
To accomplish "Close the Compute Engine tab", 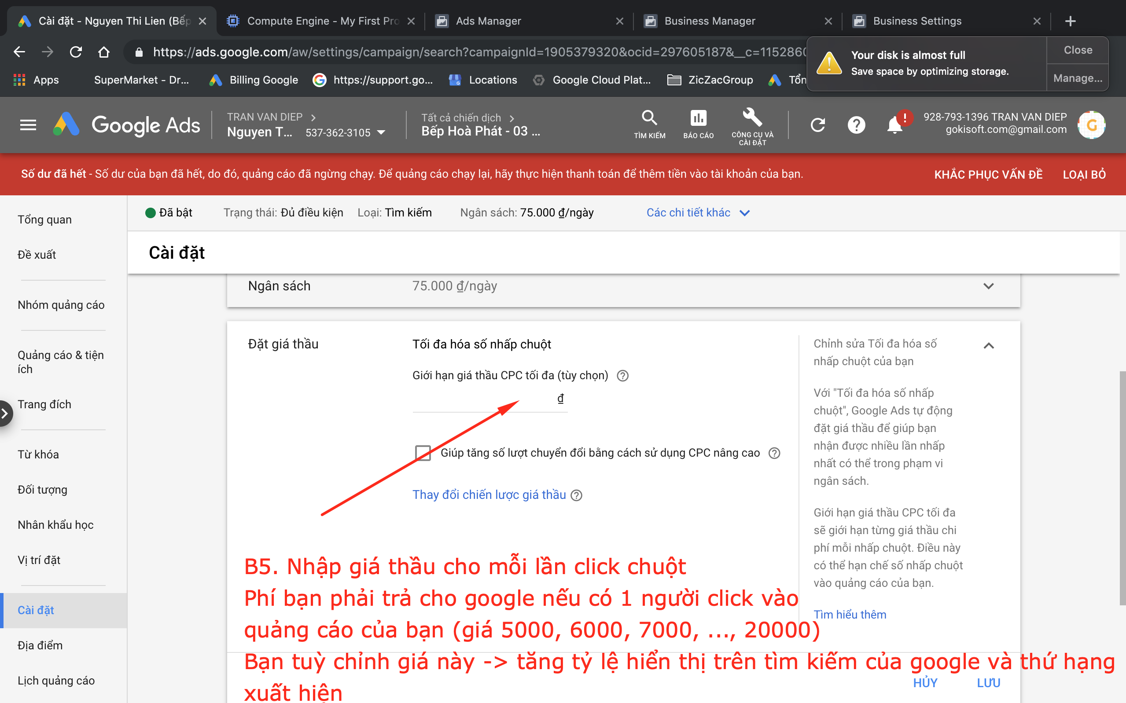I will point(411,21).
